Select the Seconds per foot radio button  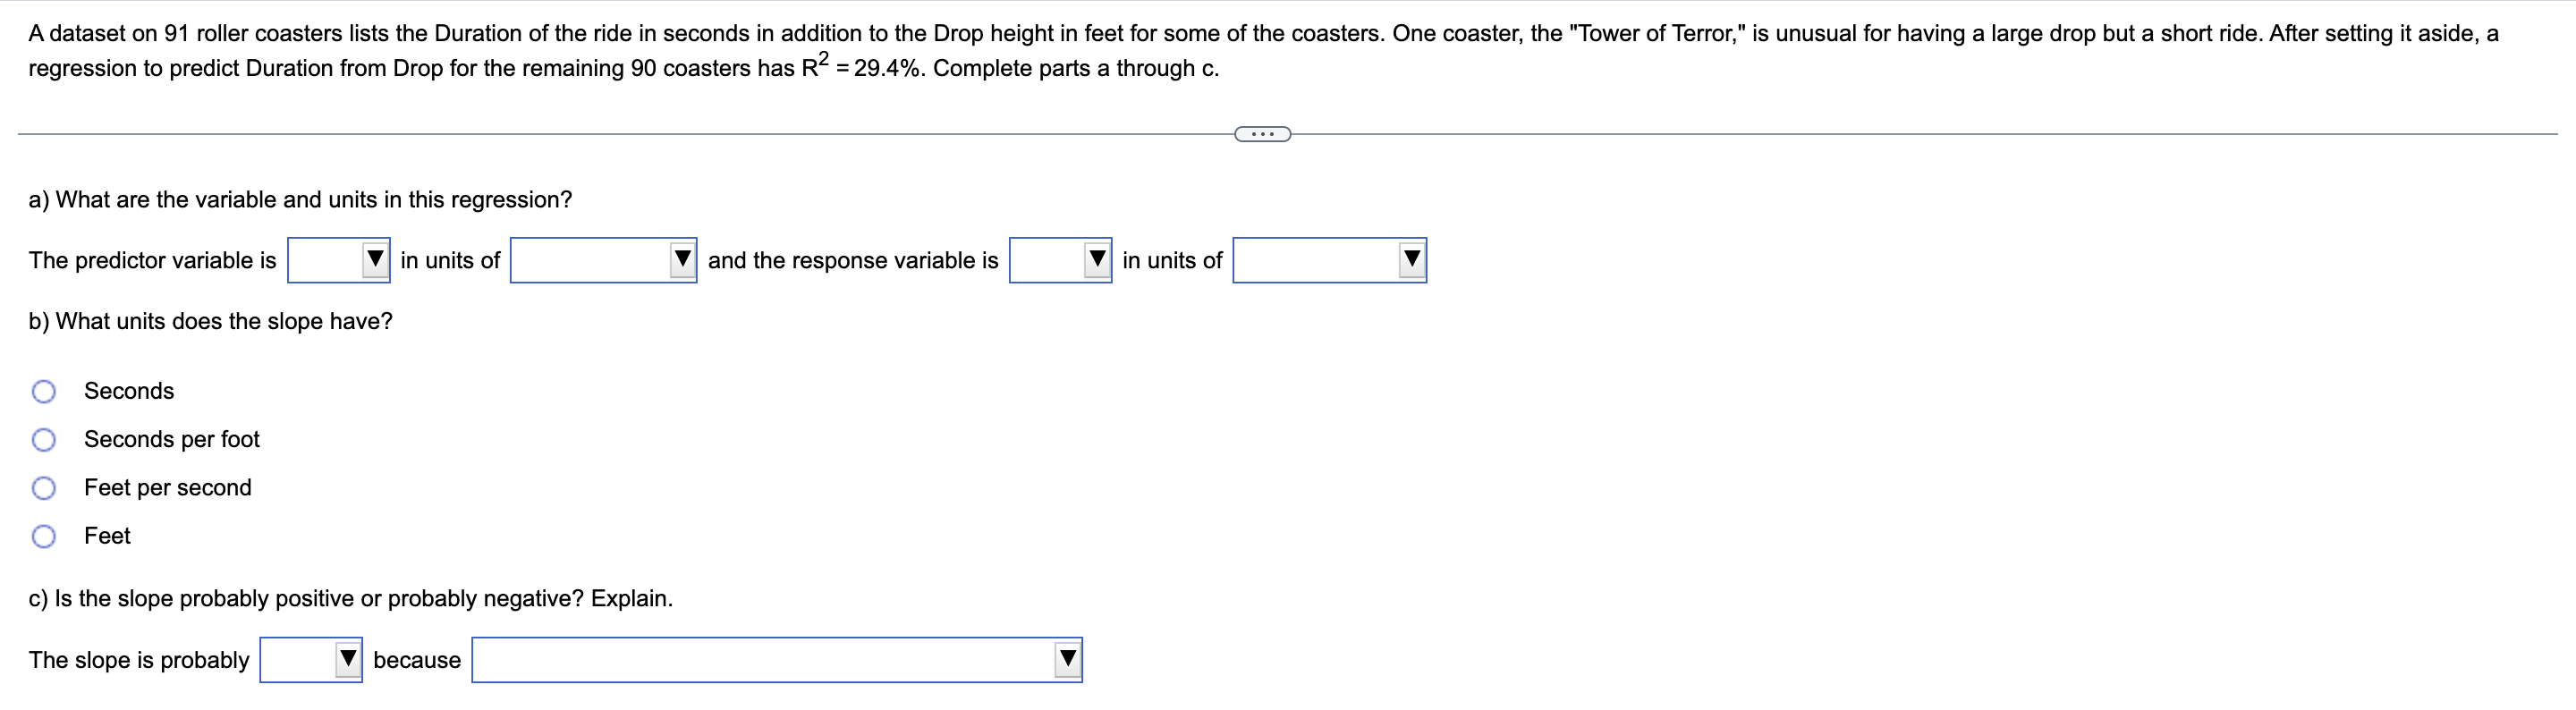(x=44, y=438)
